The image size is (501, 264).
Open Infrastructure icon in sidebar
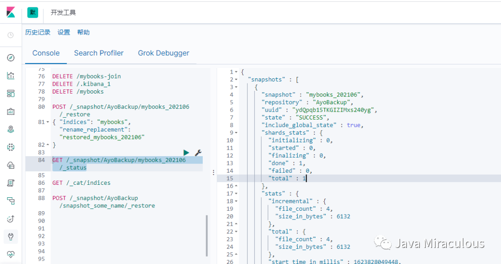11,165
